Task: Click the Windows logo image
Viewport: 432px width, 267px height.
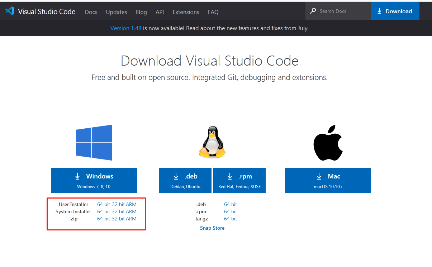Action: tap(94, 142)
